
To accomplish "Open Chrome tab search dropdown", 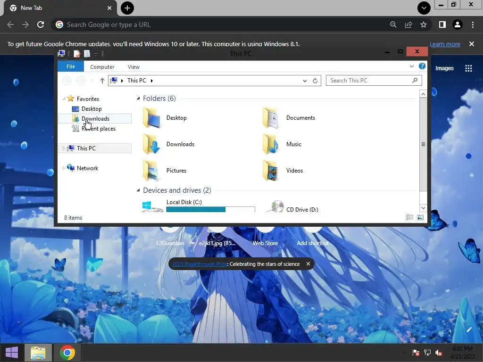I will tap(424, 8).
